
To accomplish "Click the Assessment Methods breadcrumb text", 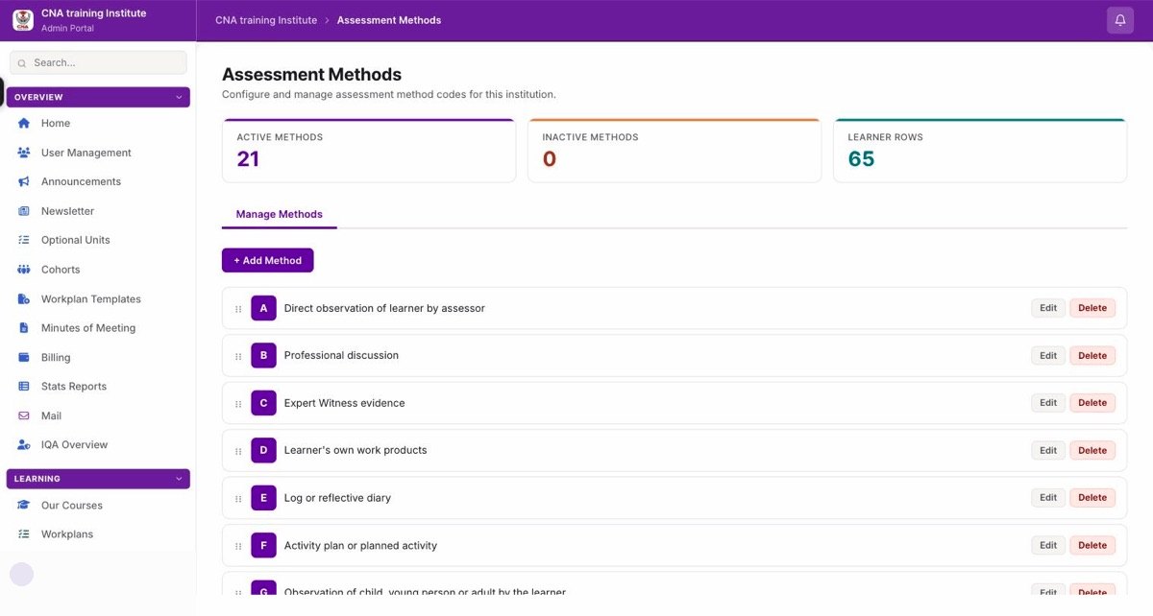I will 389,20.
